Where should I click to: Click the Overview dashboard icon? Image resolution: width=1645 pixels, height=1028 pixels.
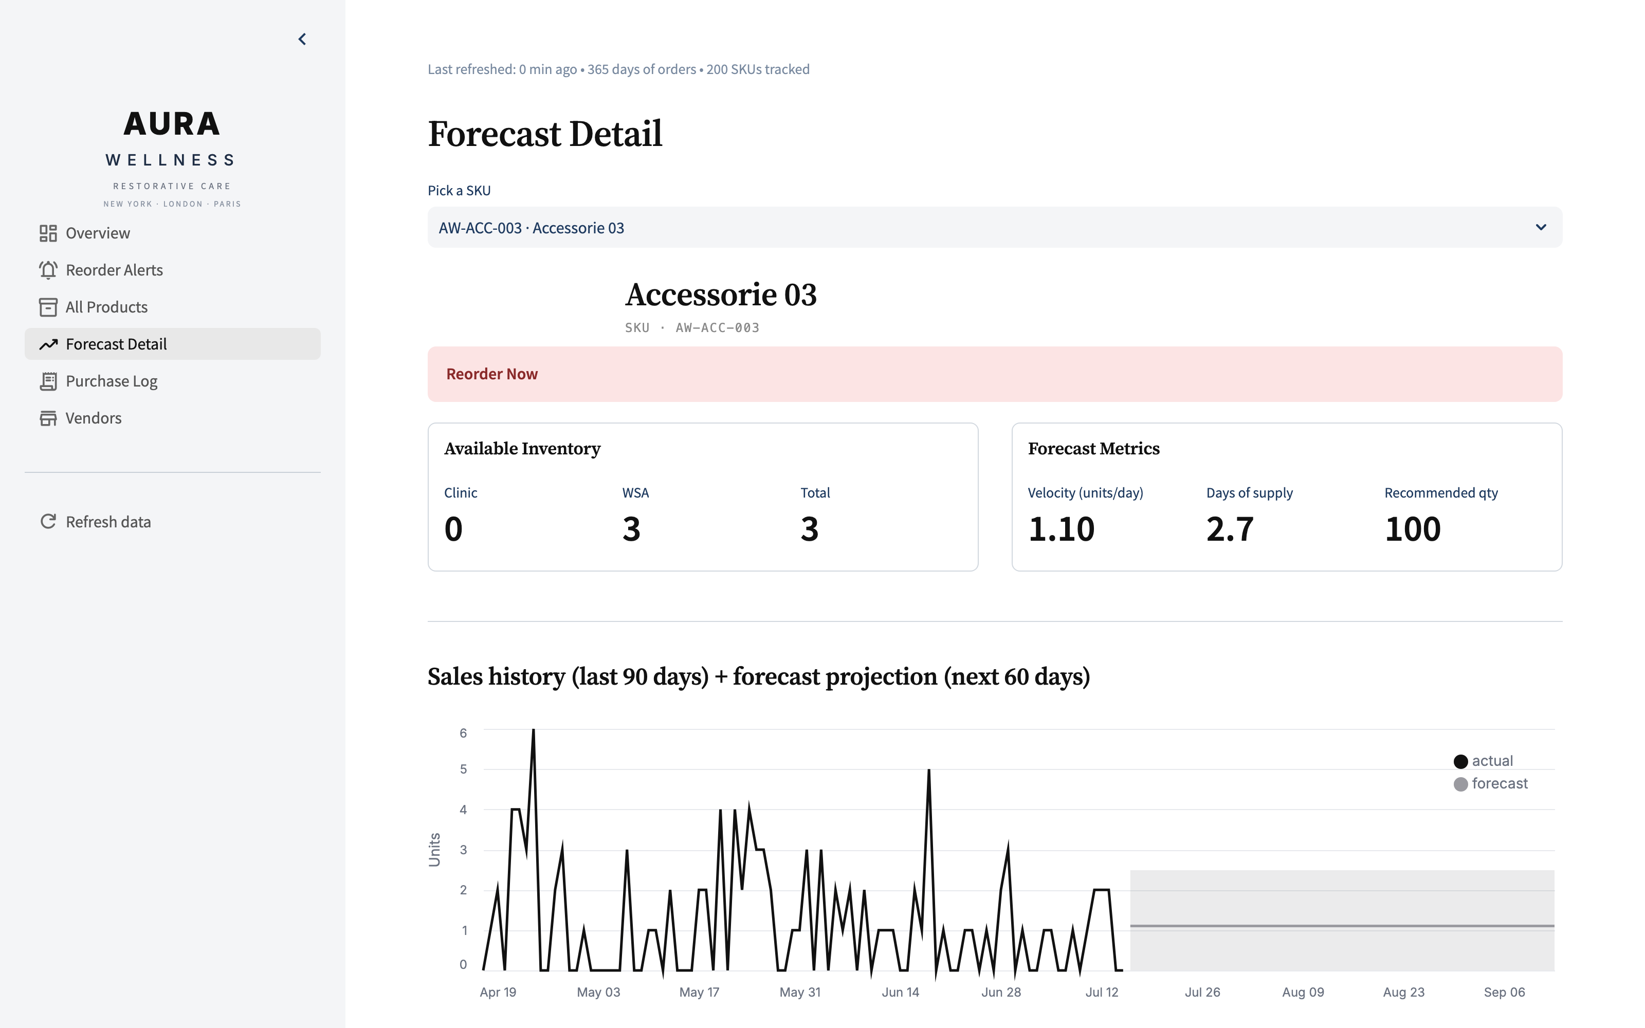[48, 233]
